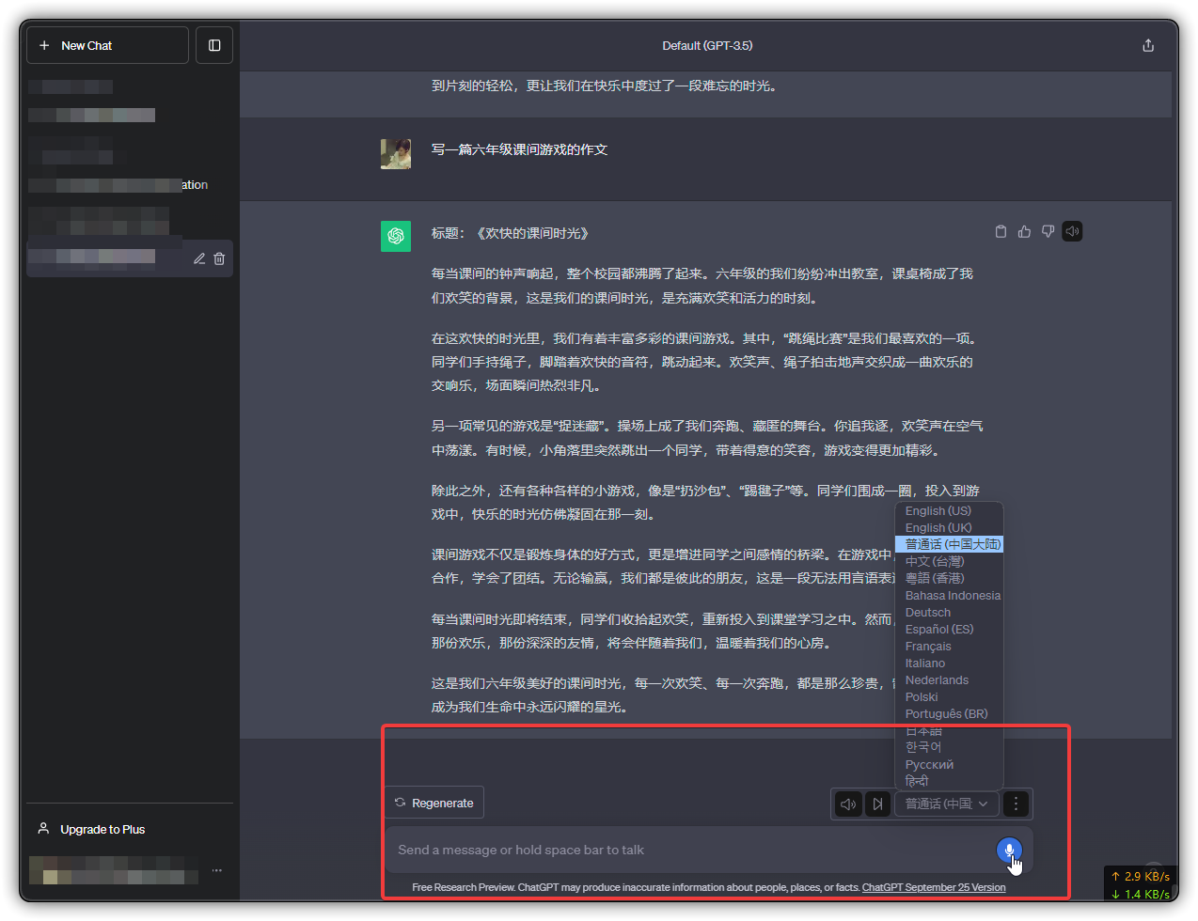The width and height of the screenshot is (1198, 921).
Task: Click the title line 标题：《欢快的课间时光》
Action: [510, 233]
